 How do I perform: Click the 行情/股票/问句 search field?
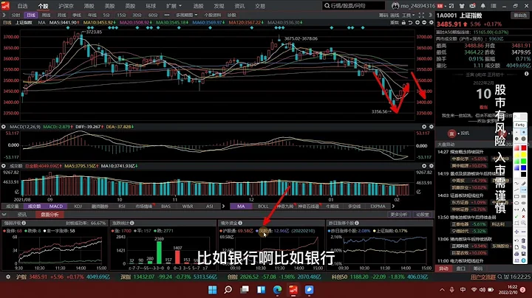[353, 6]
